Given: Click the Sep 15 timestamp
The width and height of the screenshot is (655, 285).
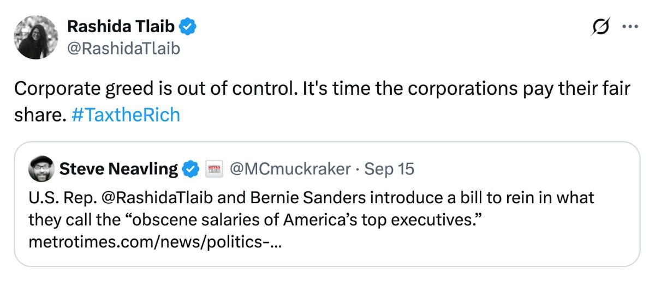Looking at the screenshot, I should (x=389, y=169).
